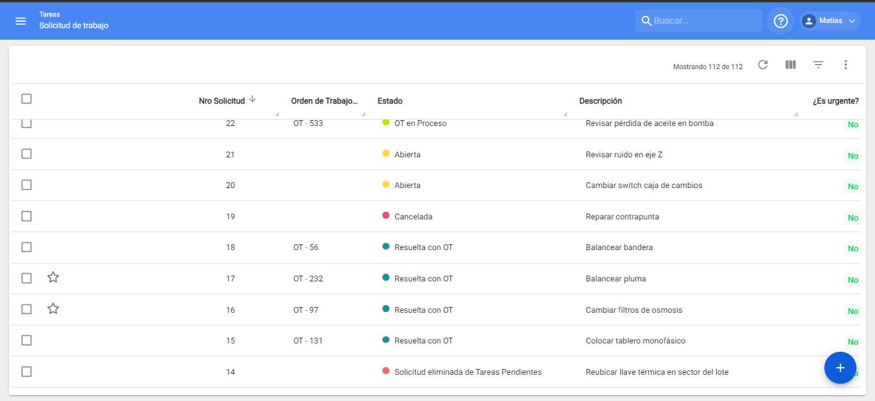Select the checkbox for request 19

26,216
